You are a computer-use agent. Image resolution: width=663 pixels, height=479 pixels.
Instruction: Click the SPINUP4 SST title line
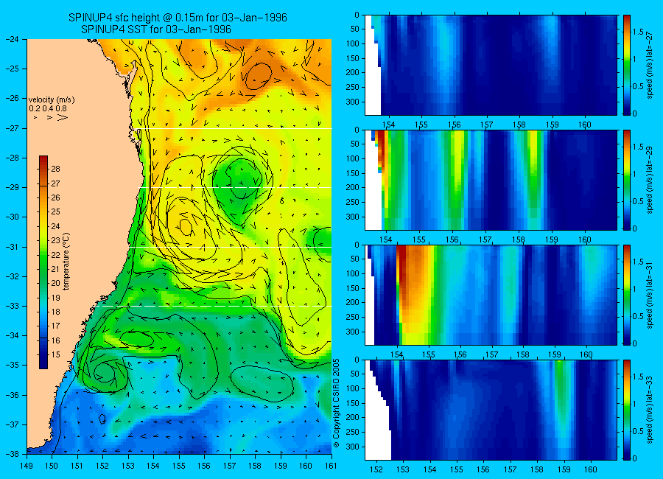(156, 29)
